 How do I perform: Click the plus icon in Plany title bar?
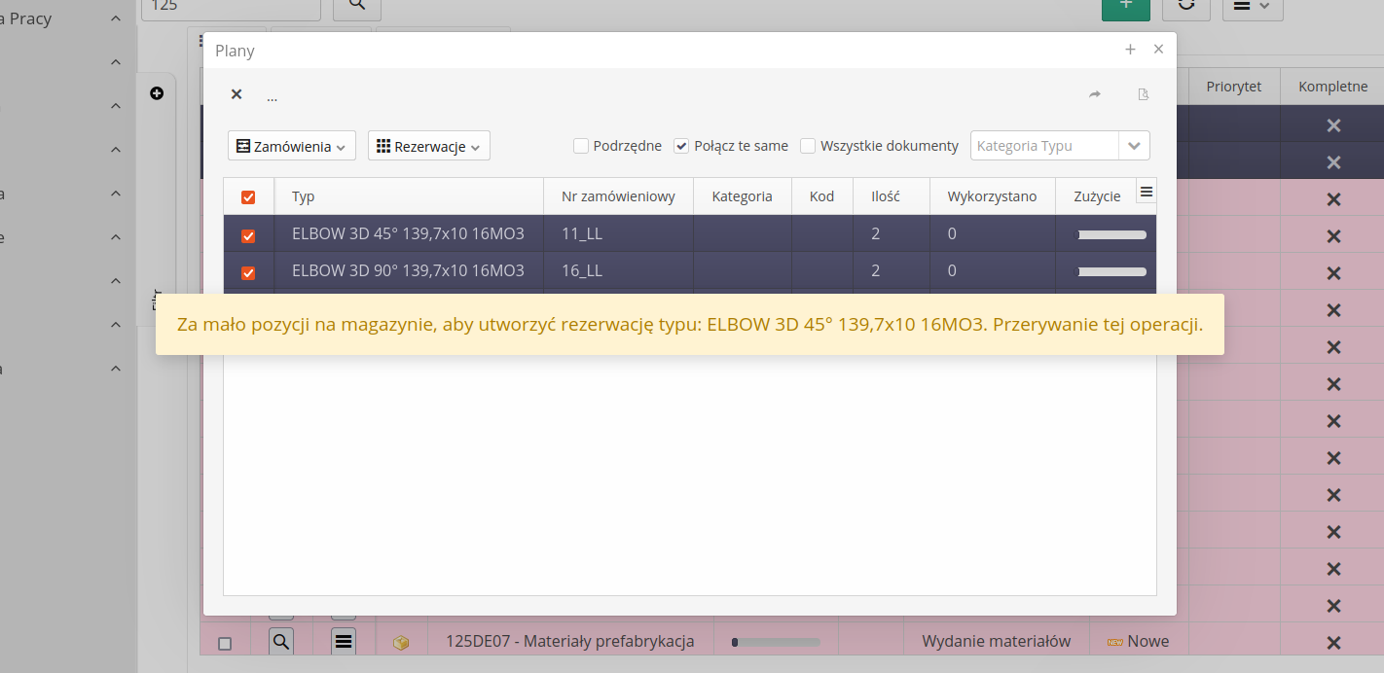(x=1130, y=50)
